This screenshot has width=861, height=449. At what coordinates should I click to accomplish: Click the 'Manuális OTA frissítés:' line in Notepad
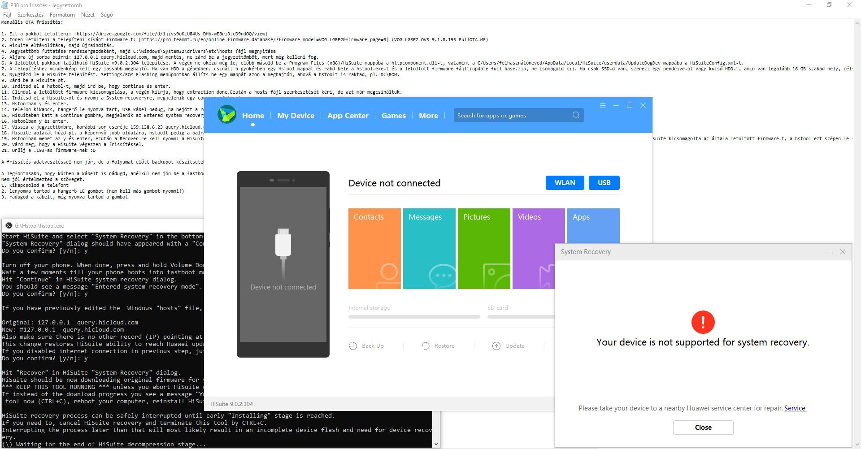coord(32,22)
